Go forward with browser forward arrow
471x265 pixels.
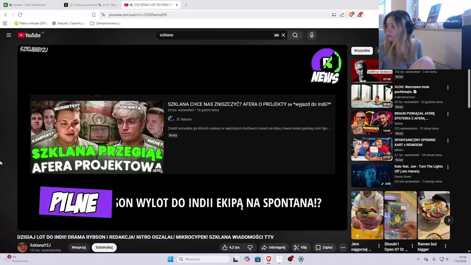point(13,15)
